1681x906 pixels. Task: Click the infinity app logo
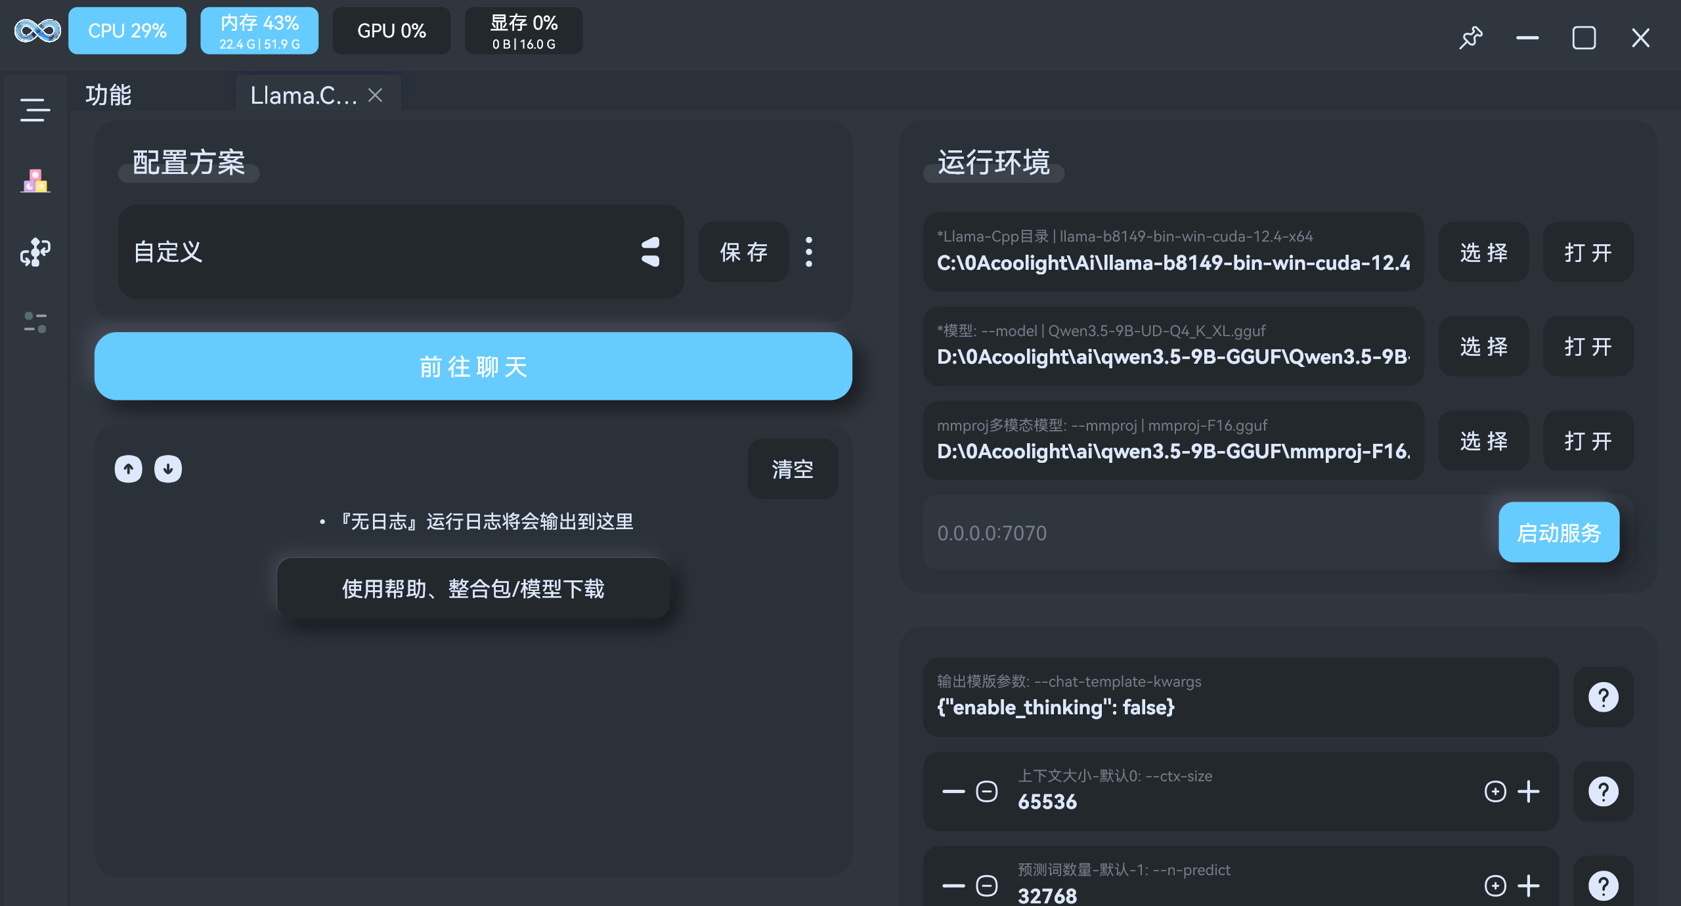37,31
